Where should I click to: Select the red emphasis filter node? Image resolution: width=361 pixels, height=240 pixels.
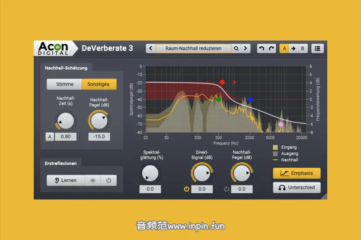click(222, 82)
